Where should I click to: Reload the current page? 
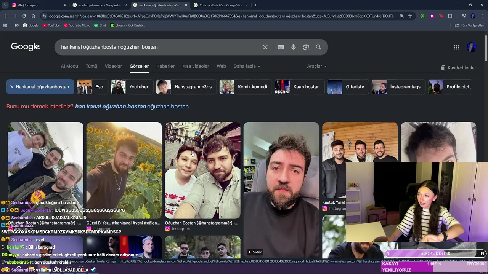point(24,16)
